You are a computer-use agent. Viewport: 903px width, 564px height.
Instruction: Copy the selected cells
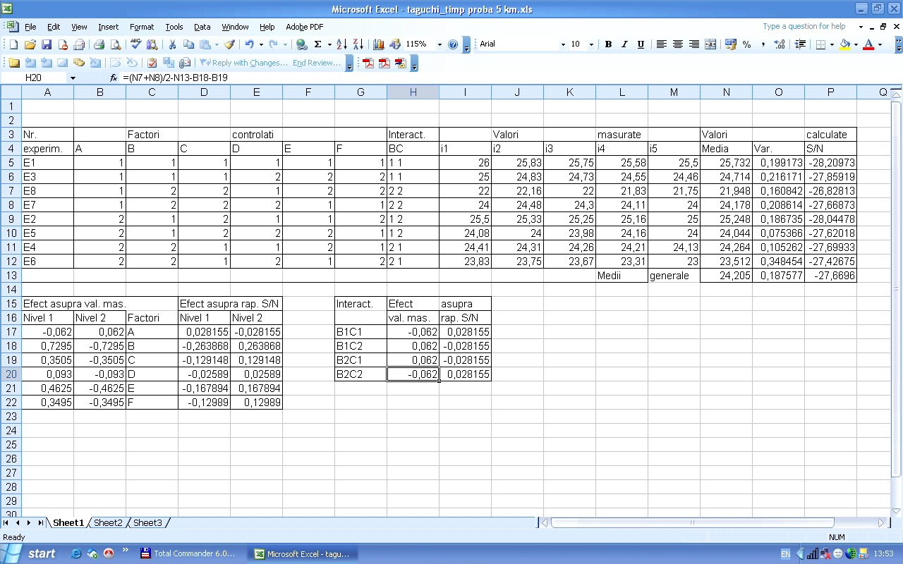click(x=189, y=44)
